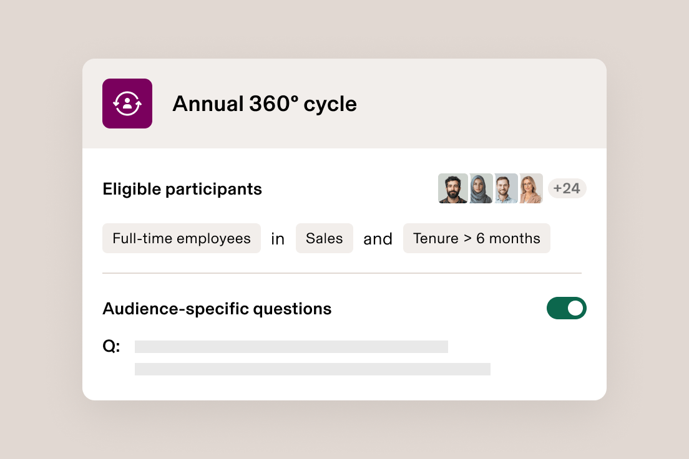Select the avatar wearing a hijab
The height and width of the screenshot is (459, 689).
(x=479, y=188)
